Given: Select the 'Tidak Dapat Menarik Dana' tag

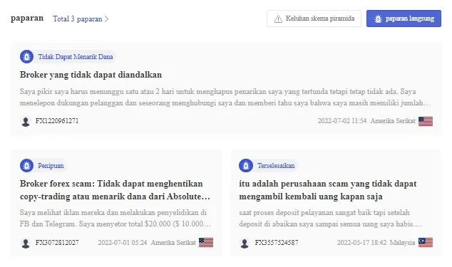Looking at the screenshot, I should (x=76, y=57).
